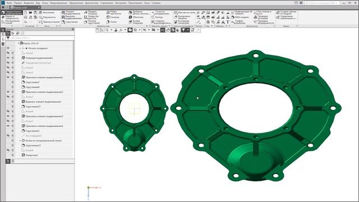Open the Справка menu
Image resolution: width=359 pixels, height=202 pixels.
[x=156, y=3]
